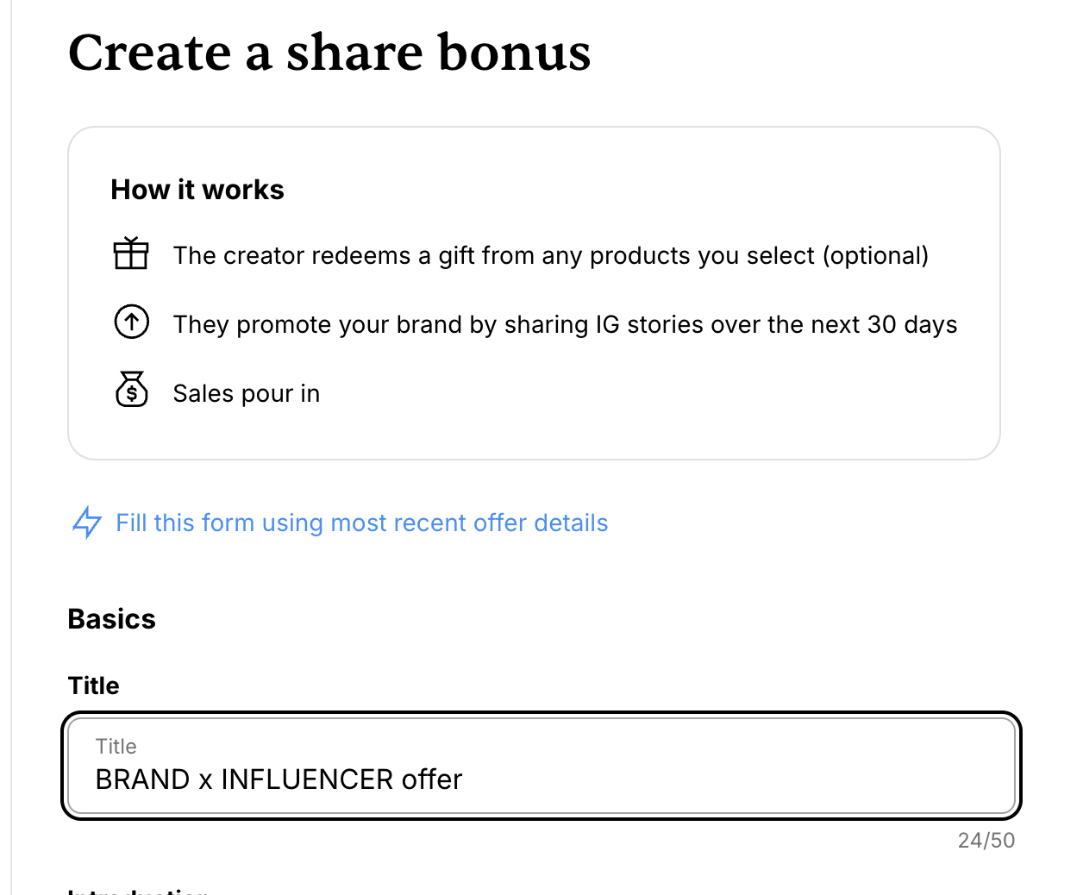Click the lightning bolt autofill icon

pyautogui.click(x=86, y=523)
